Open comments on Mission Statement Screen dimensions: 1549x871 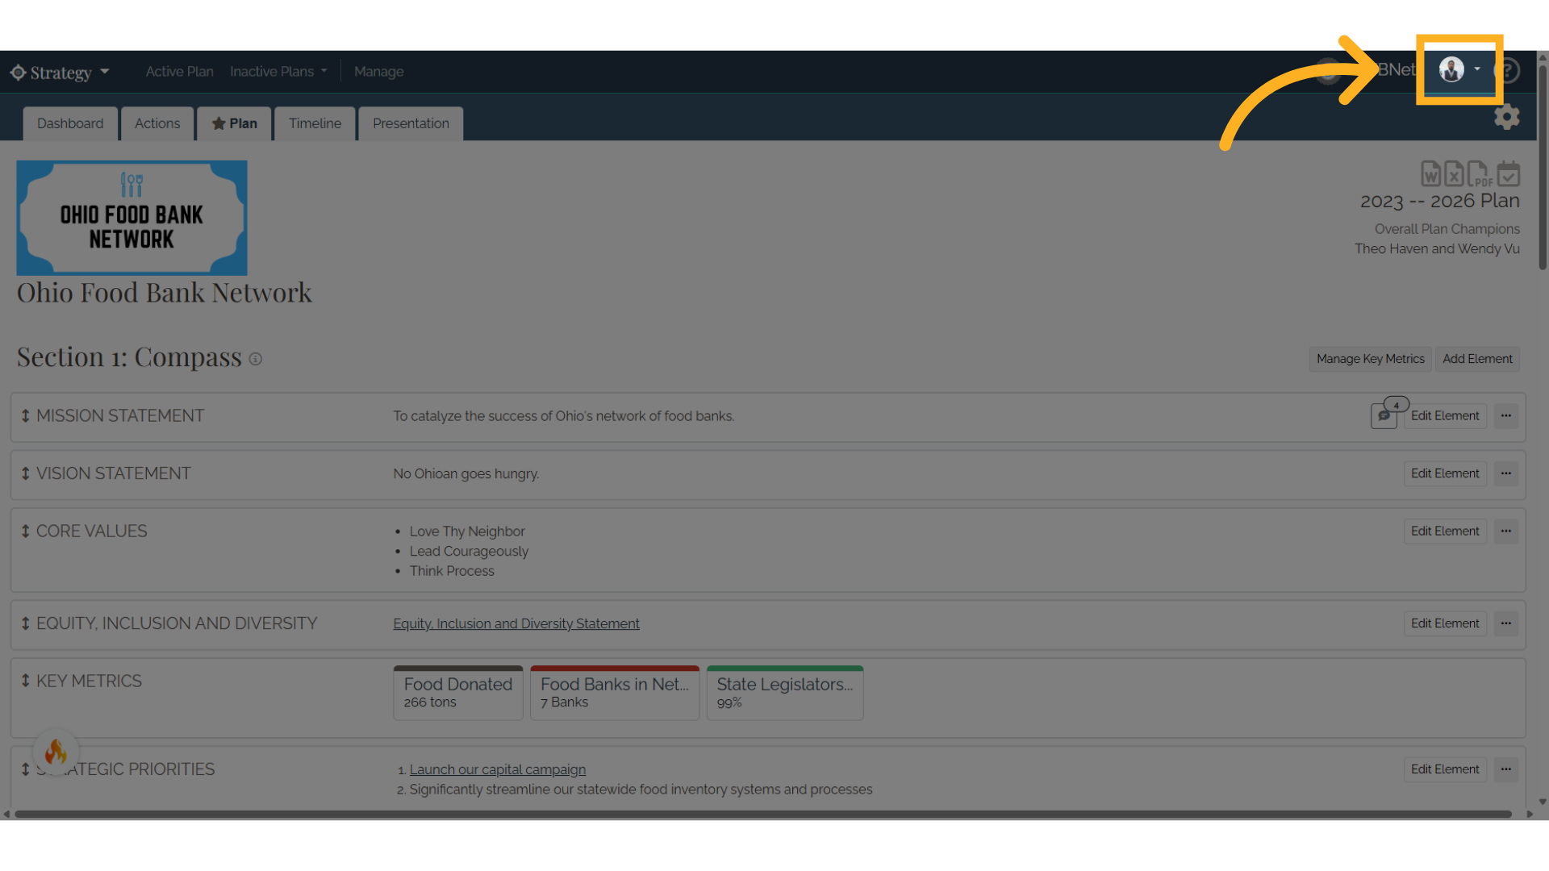coord(1384,415)
